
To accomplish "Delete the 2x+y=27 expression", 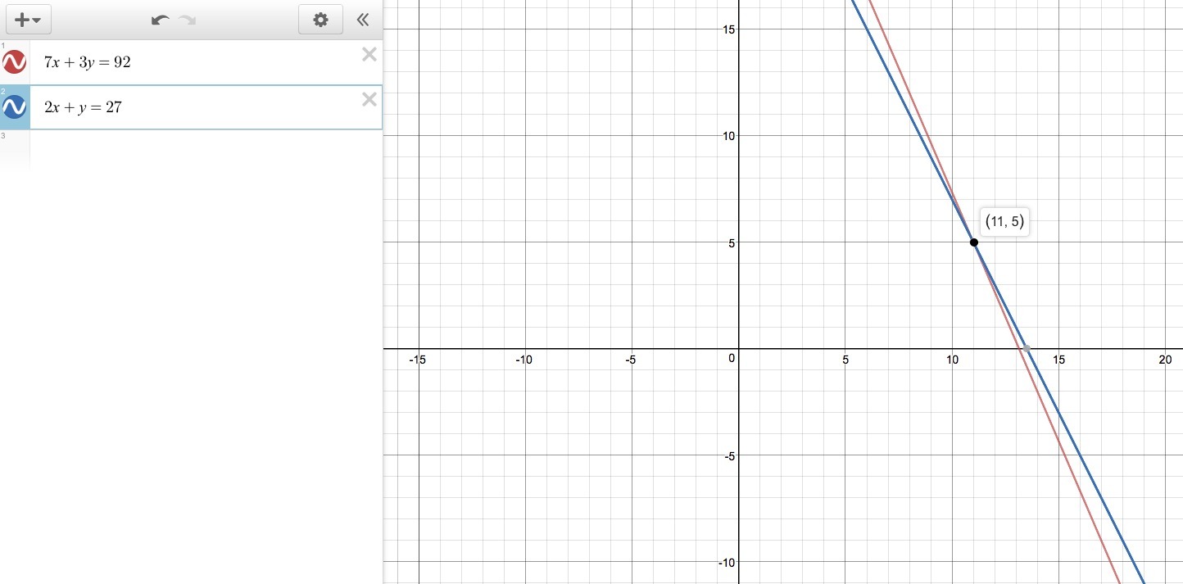I will 369,99.
